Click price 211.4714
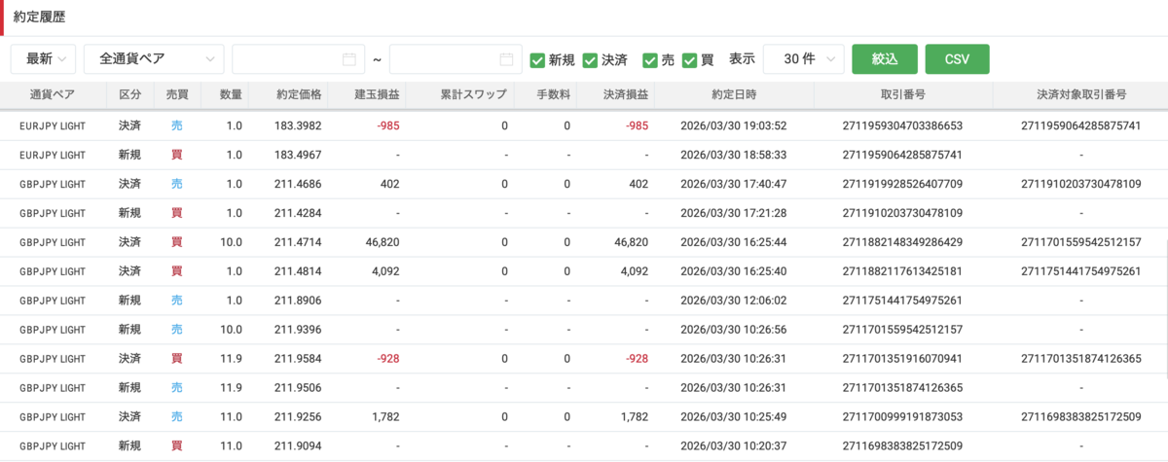The height and width of the screenshot is (462, 1168). coord(298,242)
